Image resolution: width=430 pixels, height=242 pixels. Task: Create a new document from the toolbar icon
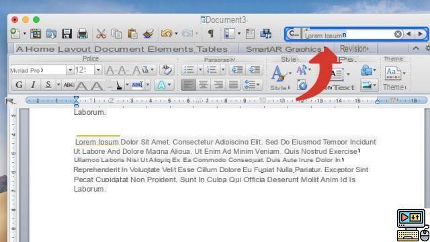coord(15,34)
